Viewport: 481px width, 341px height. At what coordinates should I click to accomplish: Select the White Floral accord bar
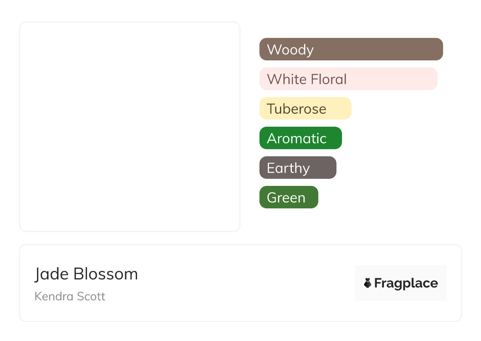coord(348,79)
